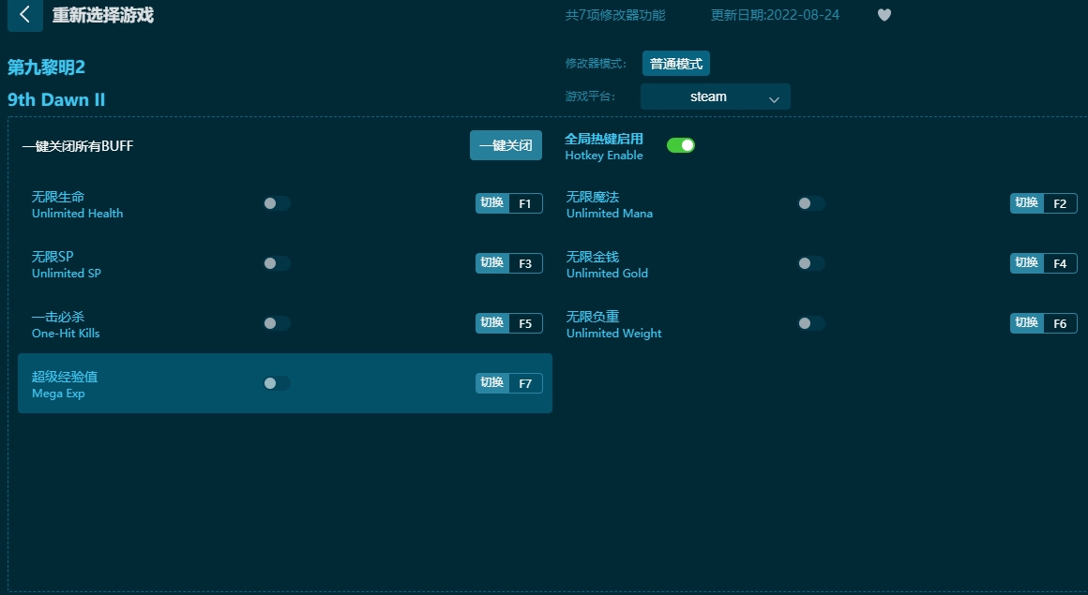Click the Unlimited Health label
Viewport: 1088px width, 595px height.
[77, 214]
